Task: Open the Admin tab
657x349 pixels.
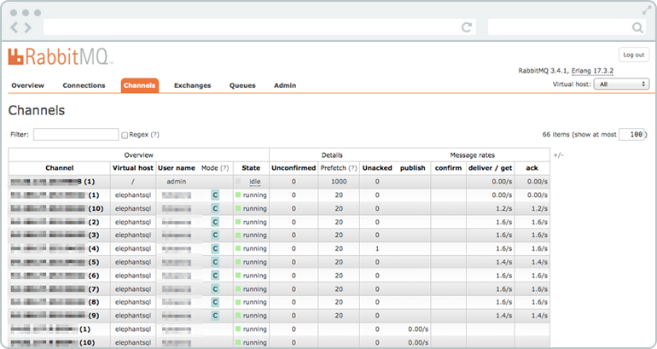Action: [285, 85]
